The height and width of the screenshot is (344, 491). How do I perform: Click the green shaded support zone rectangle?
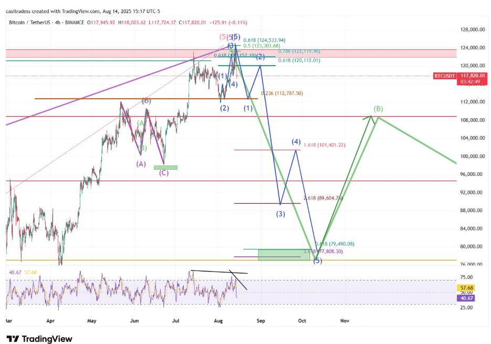284,255
